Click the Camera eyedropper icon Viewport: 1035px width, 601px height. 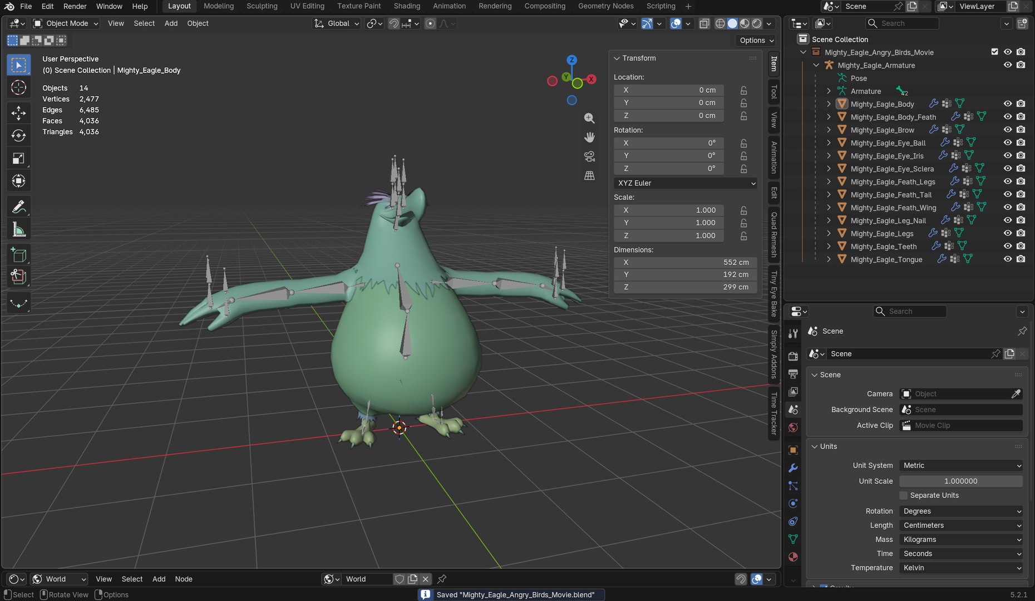coord(1016,394)
